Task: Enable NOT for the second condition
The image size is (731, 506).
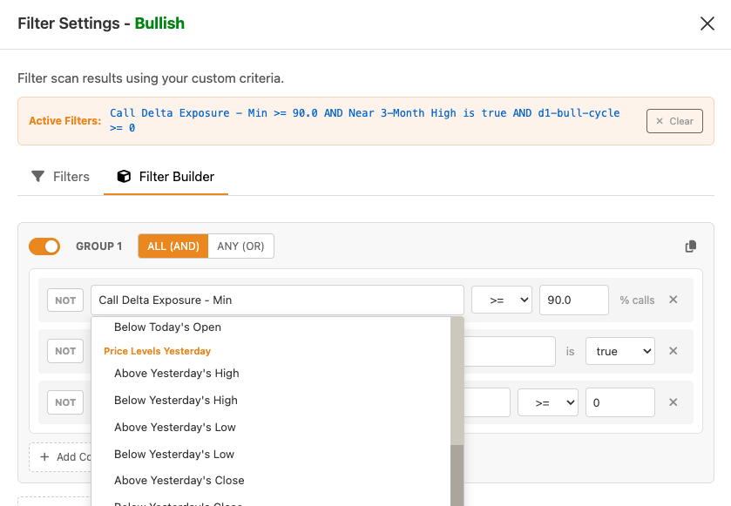Action: [x=65, y=351]
